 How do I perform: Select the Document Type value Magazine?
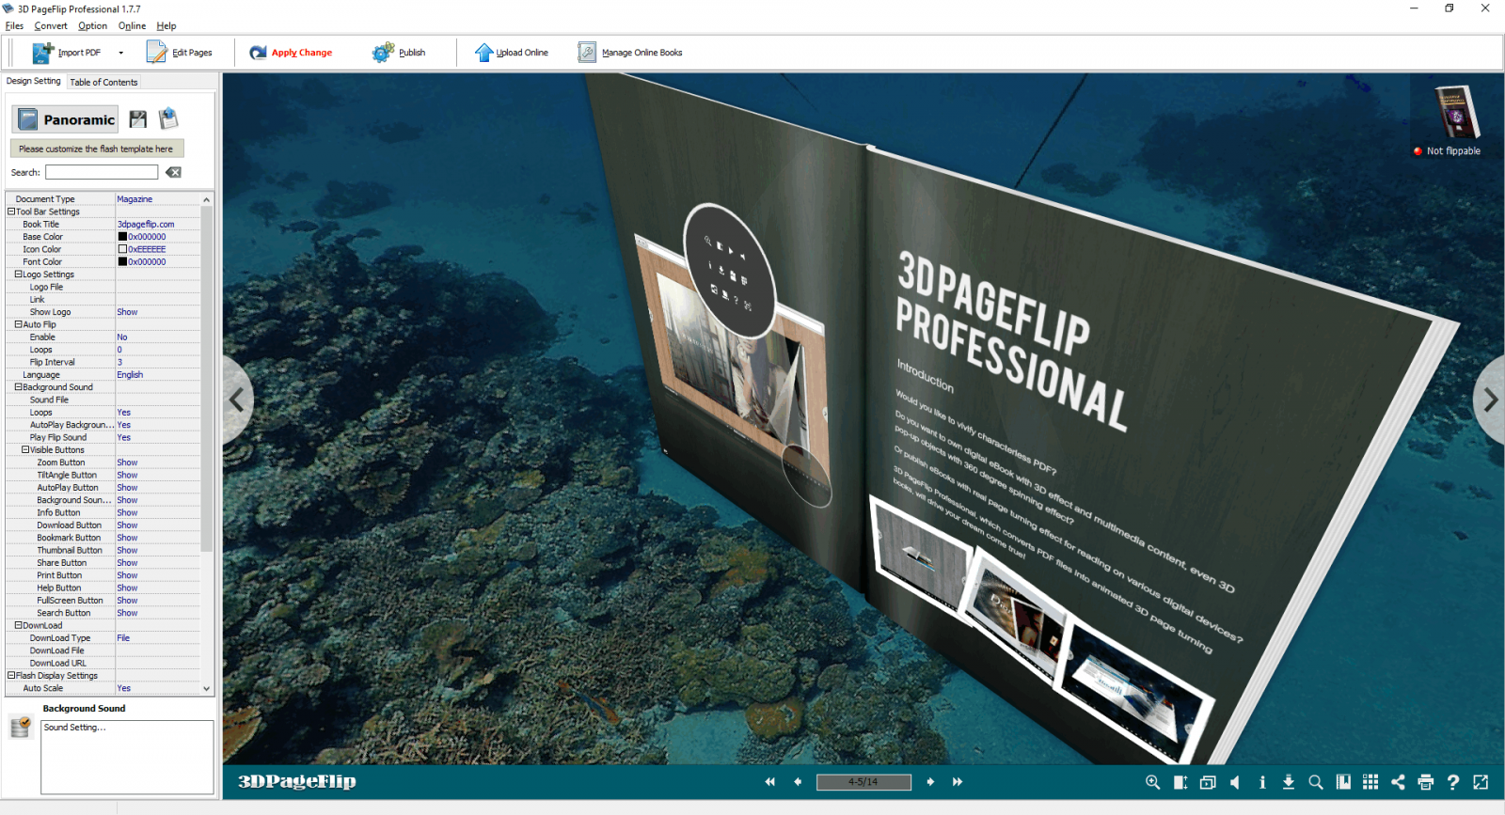pyautogui.click(x=135, y=199)
